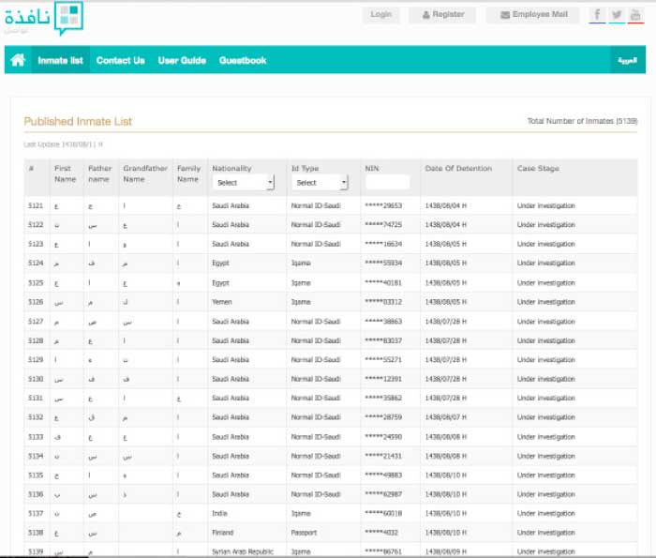
Task: Click the Grandfather Name column header
Action: pos(145,173)
